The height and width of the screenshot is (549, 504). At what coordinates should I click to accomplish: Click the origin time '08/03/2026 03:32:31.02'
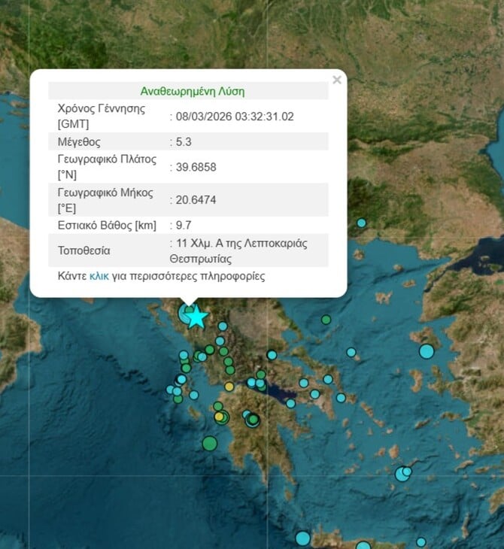[235, 117]
